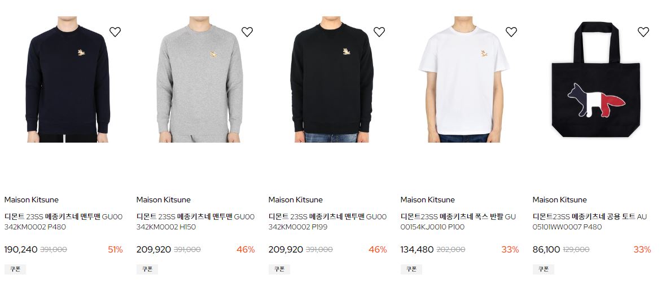
Task: Open product title ending in P480 sweatshirt
Action: click(x=63, y=222)
